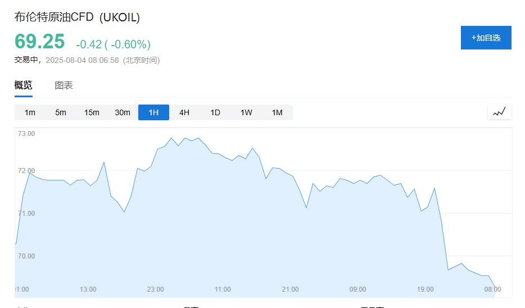The height and width of the screenshot is (308, 525).
Task: Switch to the 概览 tab
Action: pyautogui.click(x=24, y=85)
